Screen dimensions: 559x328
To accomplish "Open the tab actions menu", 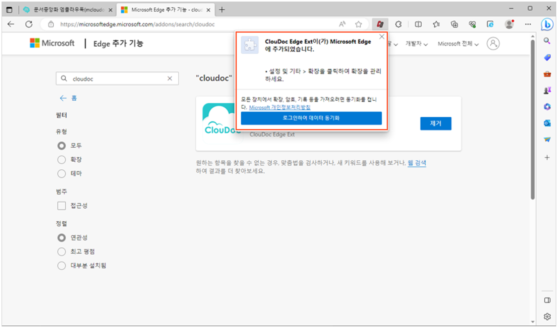I will point(9,10).
